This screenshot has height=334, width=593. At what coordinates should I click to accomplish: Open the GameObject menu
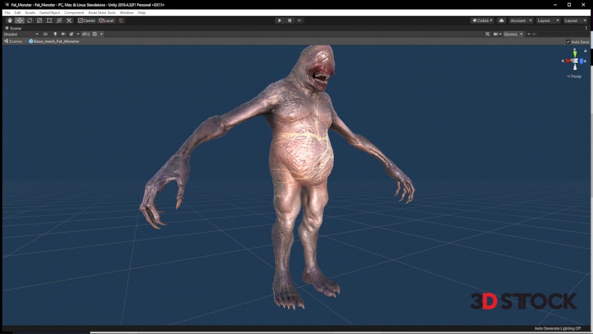pos(49,13)
